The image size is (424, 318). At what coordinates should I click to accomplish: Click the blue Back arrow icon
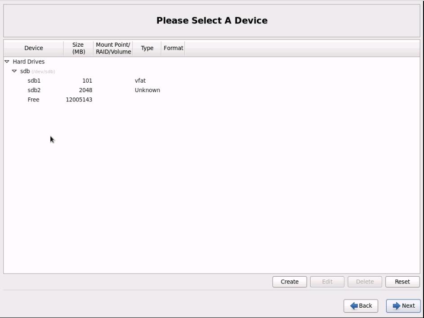[354, 306]
